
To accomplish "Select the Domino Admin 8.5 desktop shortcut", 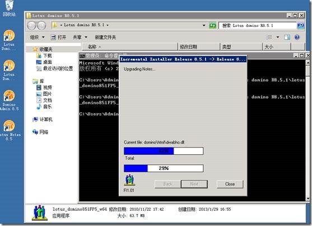I will (9, 100).
